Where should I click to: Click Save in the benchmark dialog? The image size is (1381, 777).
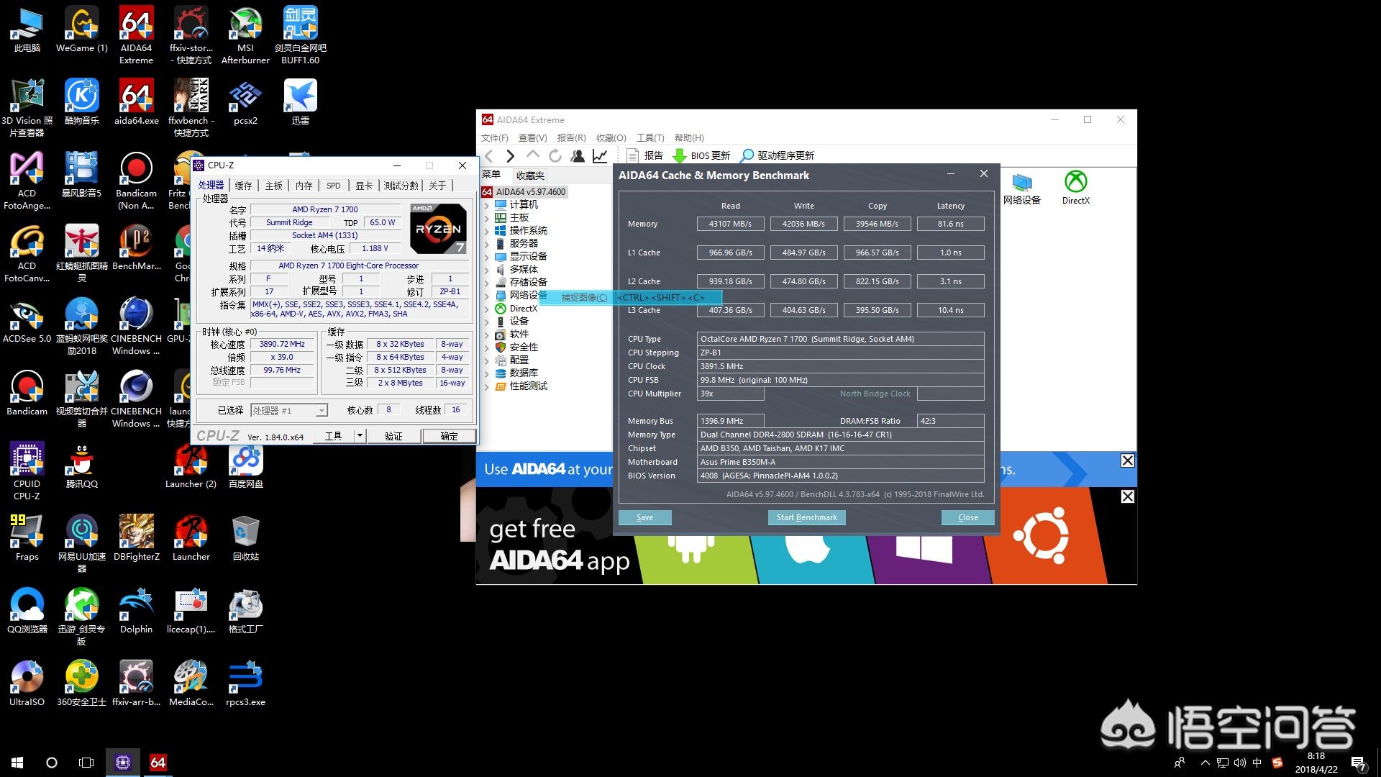pyautogui.click(x=644, y=517)
